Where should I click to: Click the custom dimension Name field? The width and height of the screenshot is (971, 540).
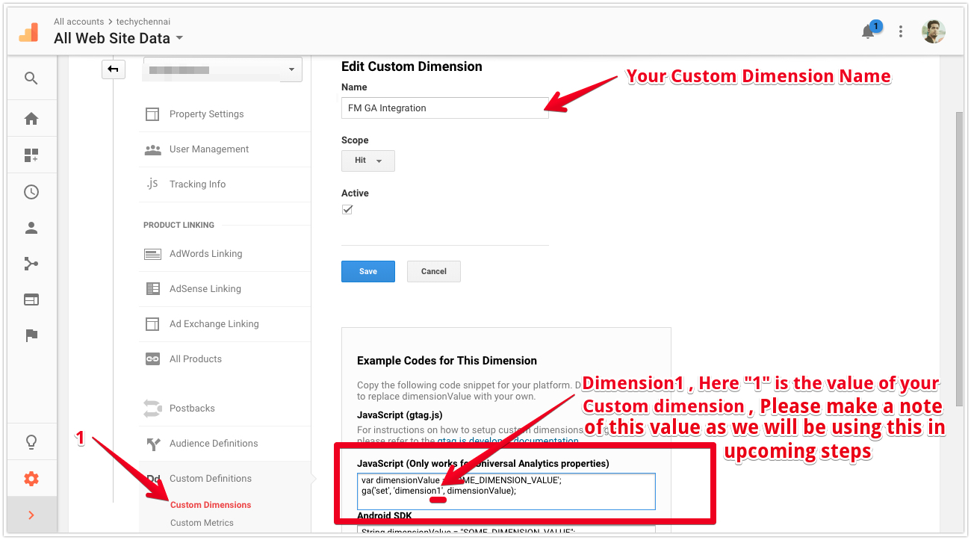(x=445, y=108)
